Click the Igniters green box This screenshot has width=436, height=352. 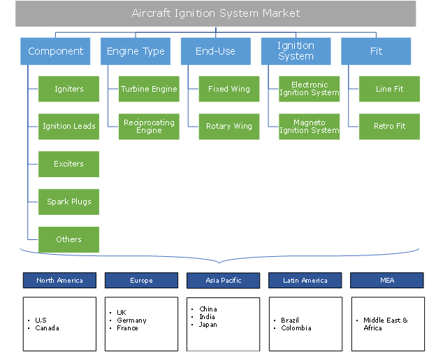click(68, 89)
